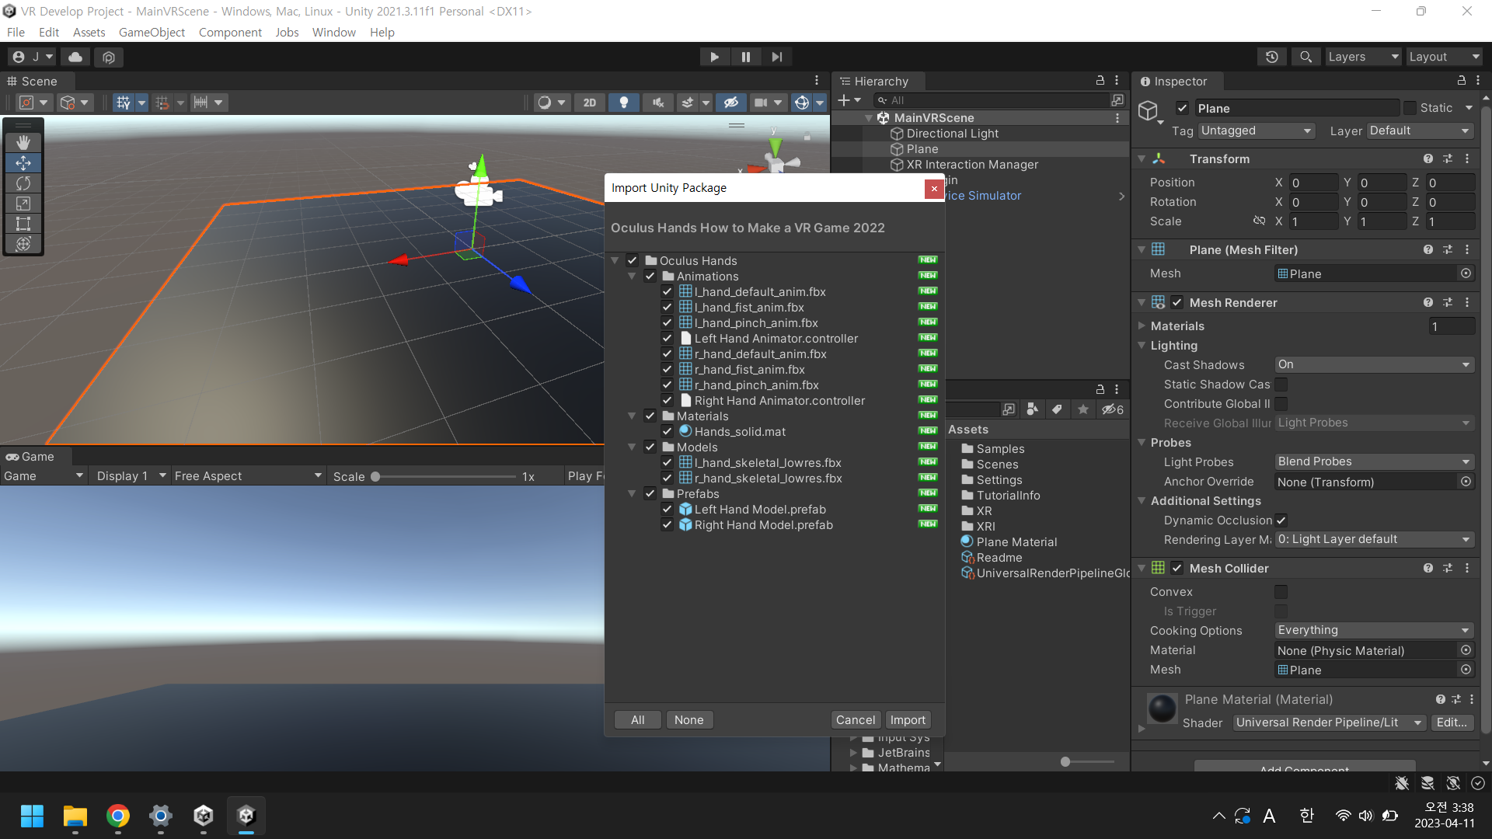Click the Pause button
Image resolution: width=1492 pixels, height=839 pixels.
[746, 57]
